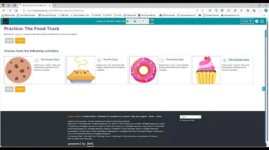Click the studio.code.org address bar

click(x=110, y=10)
